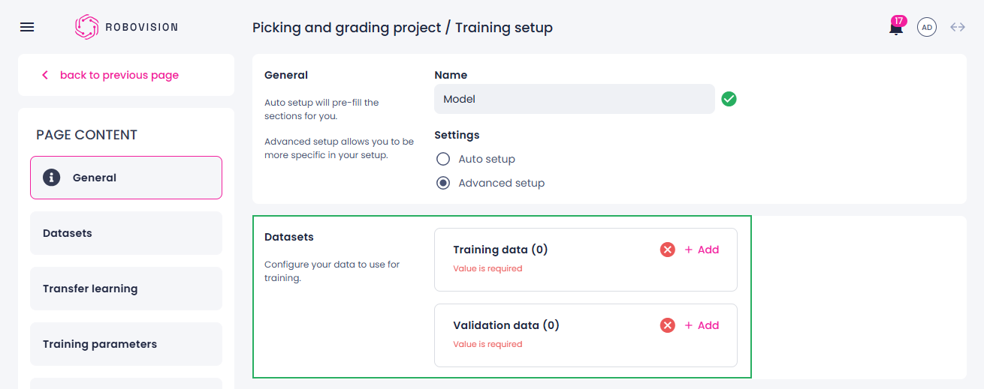Click the 'Auto setup will pre-fill' description
Image resolution: width=984 pixels, height=389 pixels.
[x=321, y=109]
